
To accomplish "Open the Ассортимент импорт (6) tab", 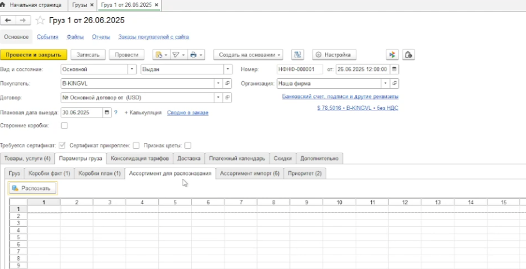I will click(x=249, y=173).
